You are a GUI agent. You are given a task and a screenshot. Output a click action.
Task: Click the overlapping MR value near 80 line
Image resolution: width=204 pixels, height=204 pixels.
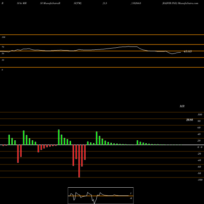pos(190,120)
